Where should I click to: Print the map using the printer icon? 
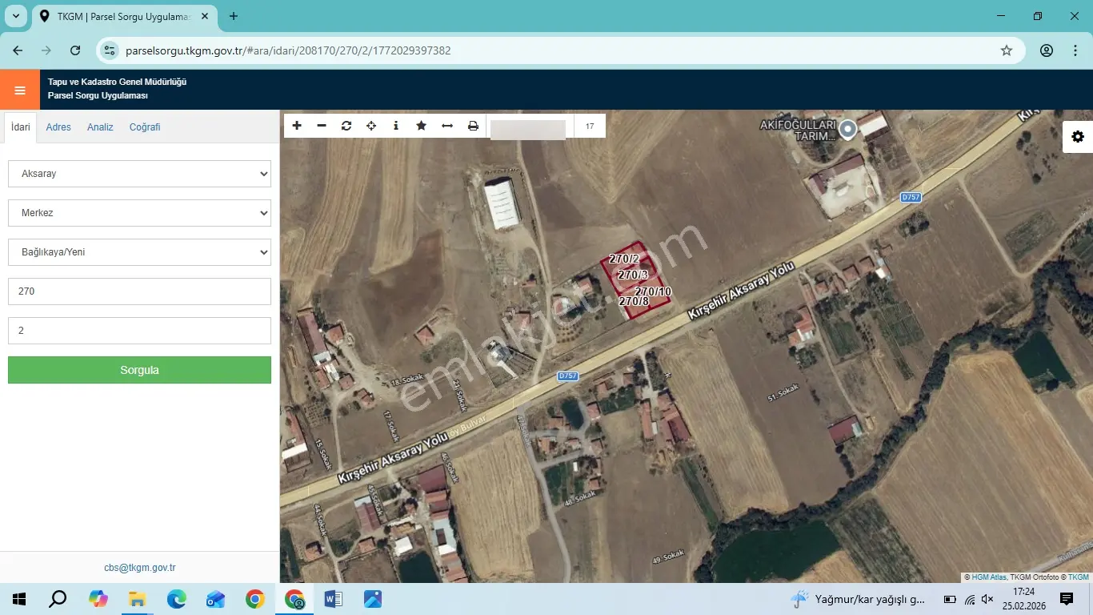[x=473, y=126]
